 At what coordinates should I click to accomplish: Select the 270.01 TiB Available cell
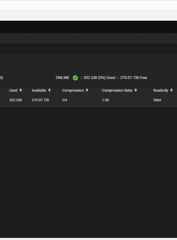point(40,100)
